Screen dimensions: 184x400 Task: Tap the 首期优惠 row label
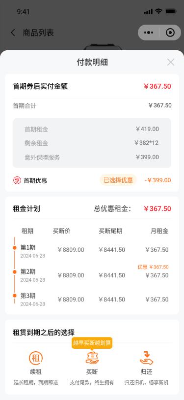pos(35,181)
